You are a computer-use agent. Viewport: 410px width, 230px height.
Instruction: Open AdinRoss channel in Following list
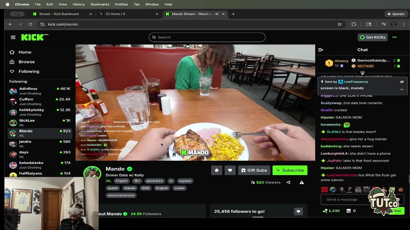pyautogui.click(x=40, y=91)
